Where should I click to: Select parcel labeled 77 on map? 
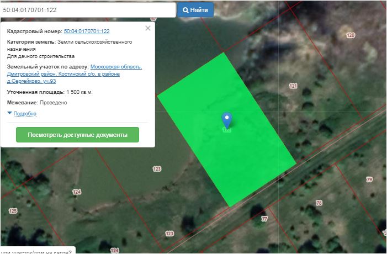tap(264, 219)
